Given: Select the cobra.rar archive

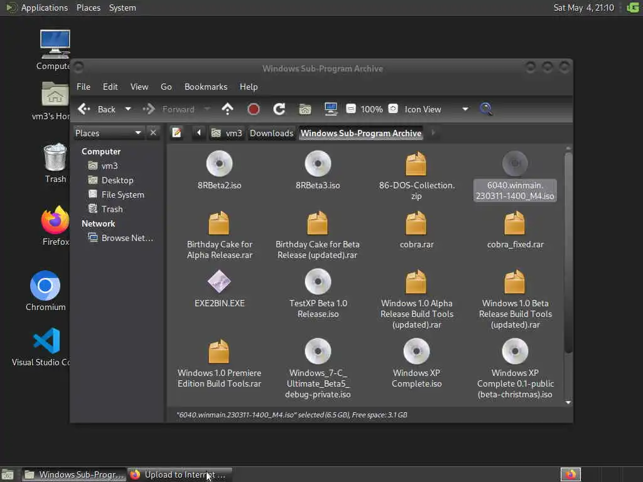Looking at the screenshot, I should [416, 230].
